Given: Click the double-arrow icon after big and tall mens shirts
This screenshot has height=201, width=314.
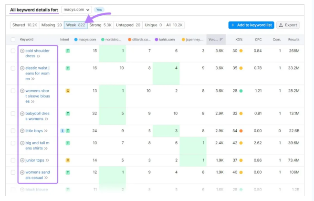Looking at the screenshot, I should [46, 148].
